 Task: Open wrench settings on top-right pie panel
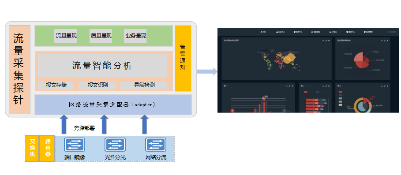pos(385,41)
